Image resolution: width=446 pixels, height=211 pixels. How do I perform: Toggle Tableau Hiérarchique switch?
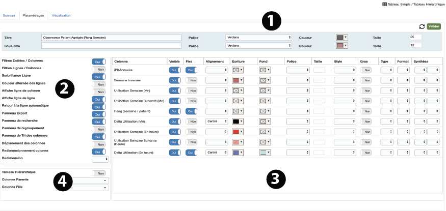point(98,173)
